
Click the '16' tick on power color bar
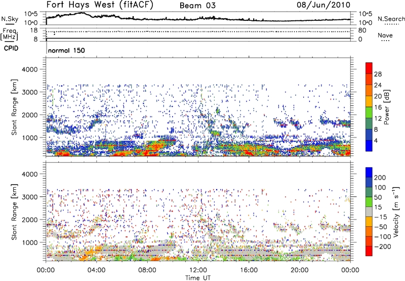[x=378, y=108]
